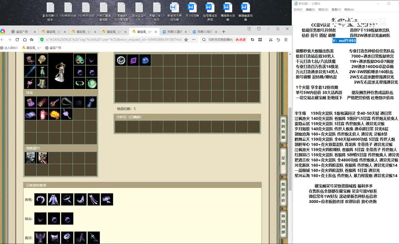The width and height of the screenshot is (399, 244).
Task: Select the blue gauntlet 法宝 icon
Action: click(x=91, y=102)
